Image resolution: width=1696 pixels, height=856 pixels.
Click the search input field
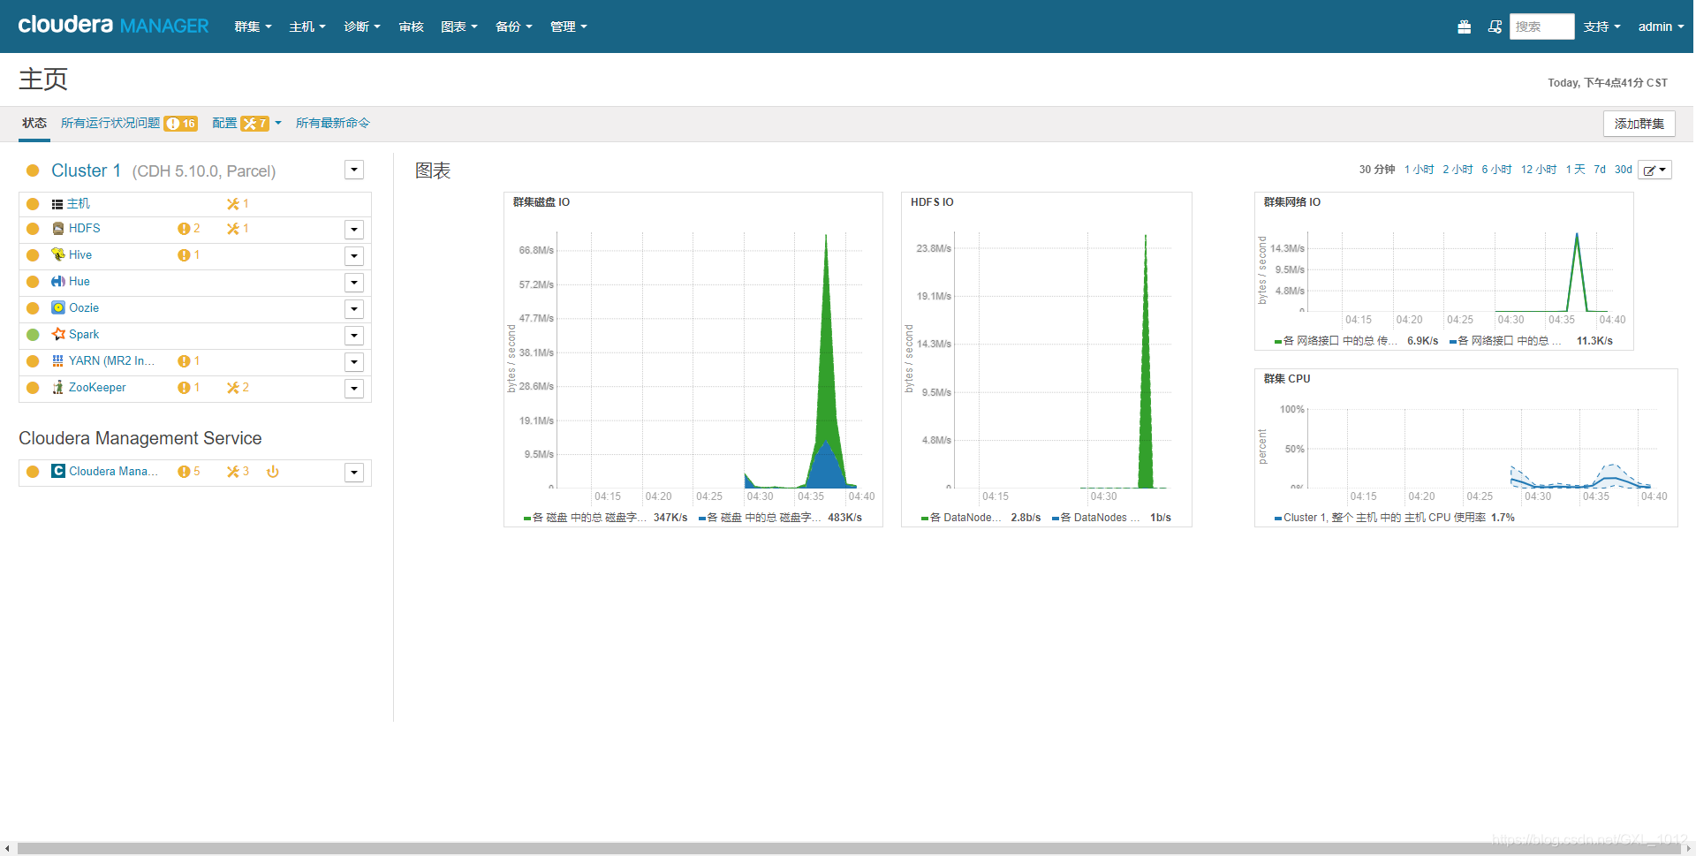pos(1541,27)
